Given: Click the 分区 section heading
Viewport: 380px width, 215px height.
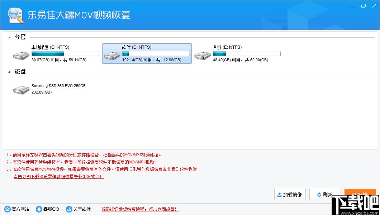Looking at the screenshot, I should click(x=20, y=37).
